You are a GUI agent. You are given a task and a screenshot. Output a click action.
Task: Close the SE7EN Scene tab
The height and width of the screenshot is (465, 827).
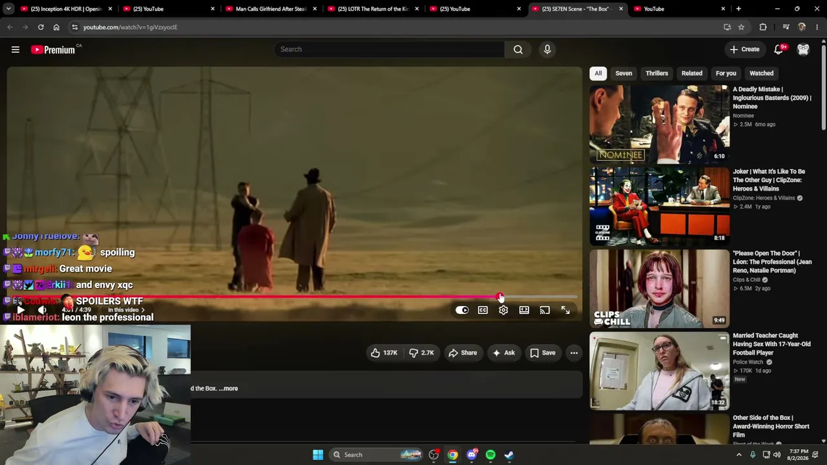click(x=621, y=9)
